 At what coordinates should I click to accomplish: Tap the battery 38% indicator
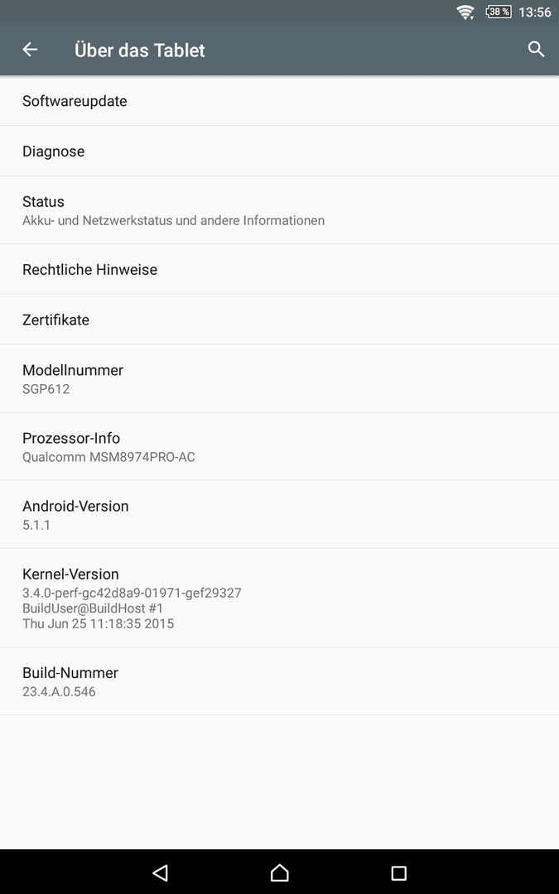click(498, 12)
